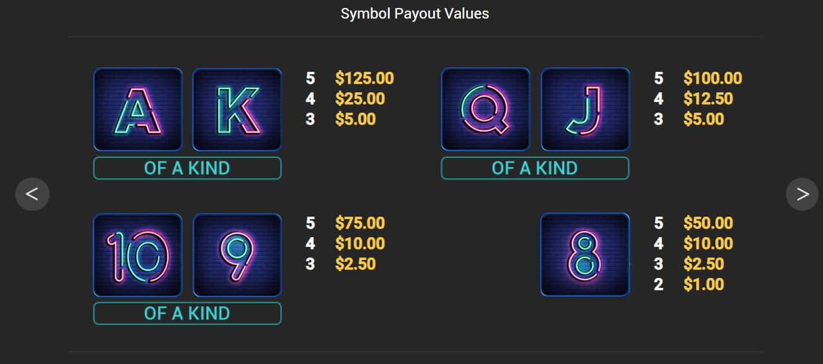Click OF A KIND label under 10 and 9
823x364 pixels.
pos(187,313)
